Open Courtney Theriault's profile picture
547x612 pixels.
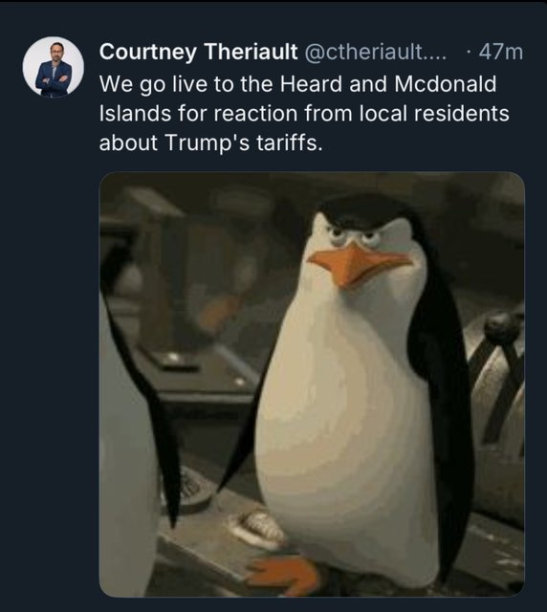[x=54, y=67]
